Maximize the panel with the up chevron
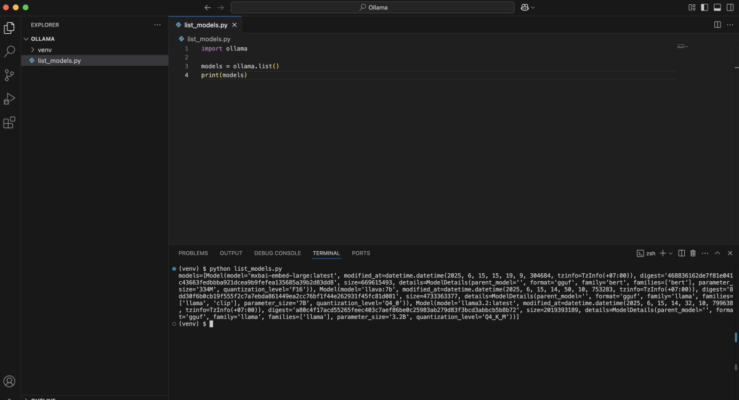Screen dimensions: 739x400 717,253
